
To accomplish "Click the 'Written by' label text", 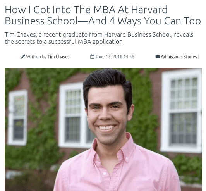I will point(36,57).
